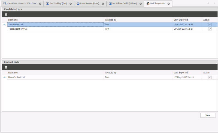Close the Tim Toakley tab
218x133 pixels.
coord(71,4)
